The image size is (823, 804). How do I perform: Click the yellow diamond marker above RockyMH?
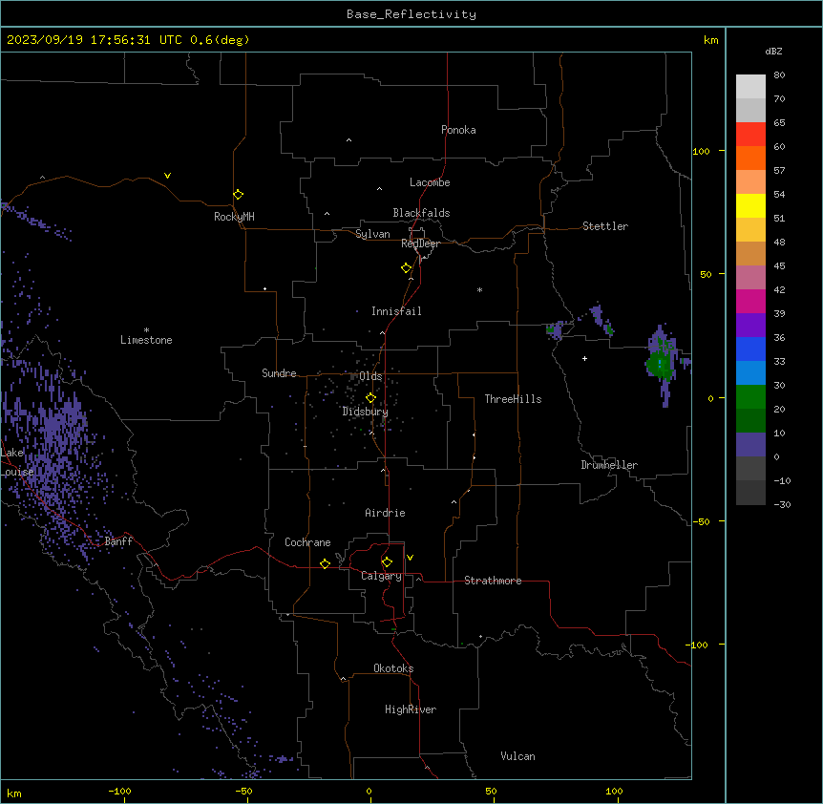[x=238, y=194]
